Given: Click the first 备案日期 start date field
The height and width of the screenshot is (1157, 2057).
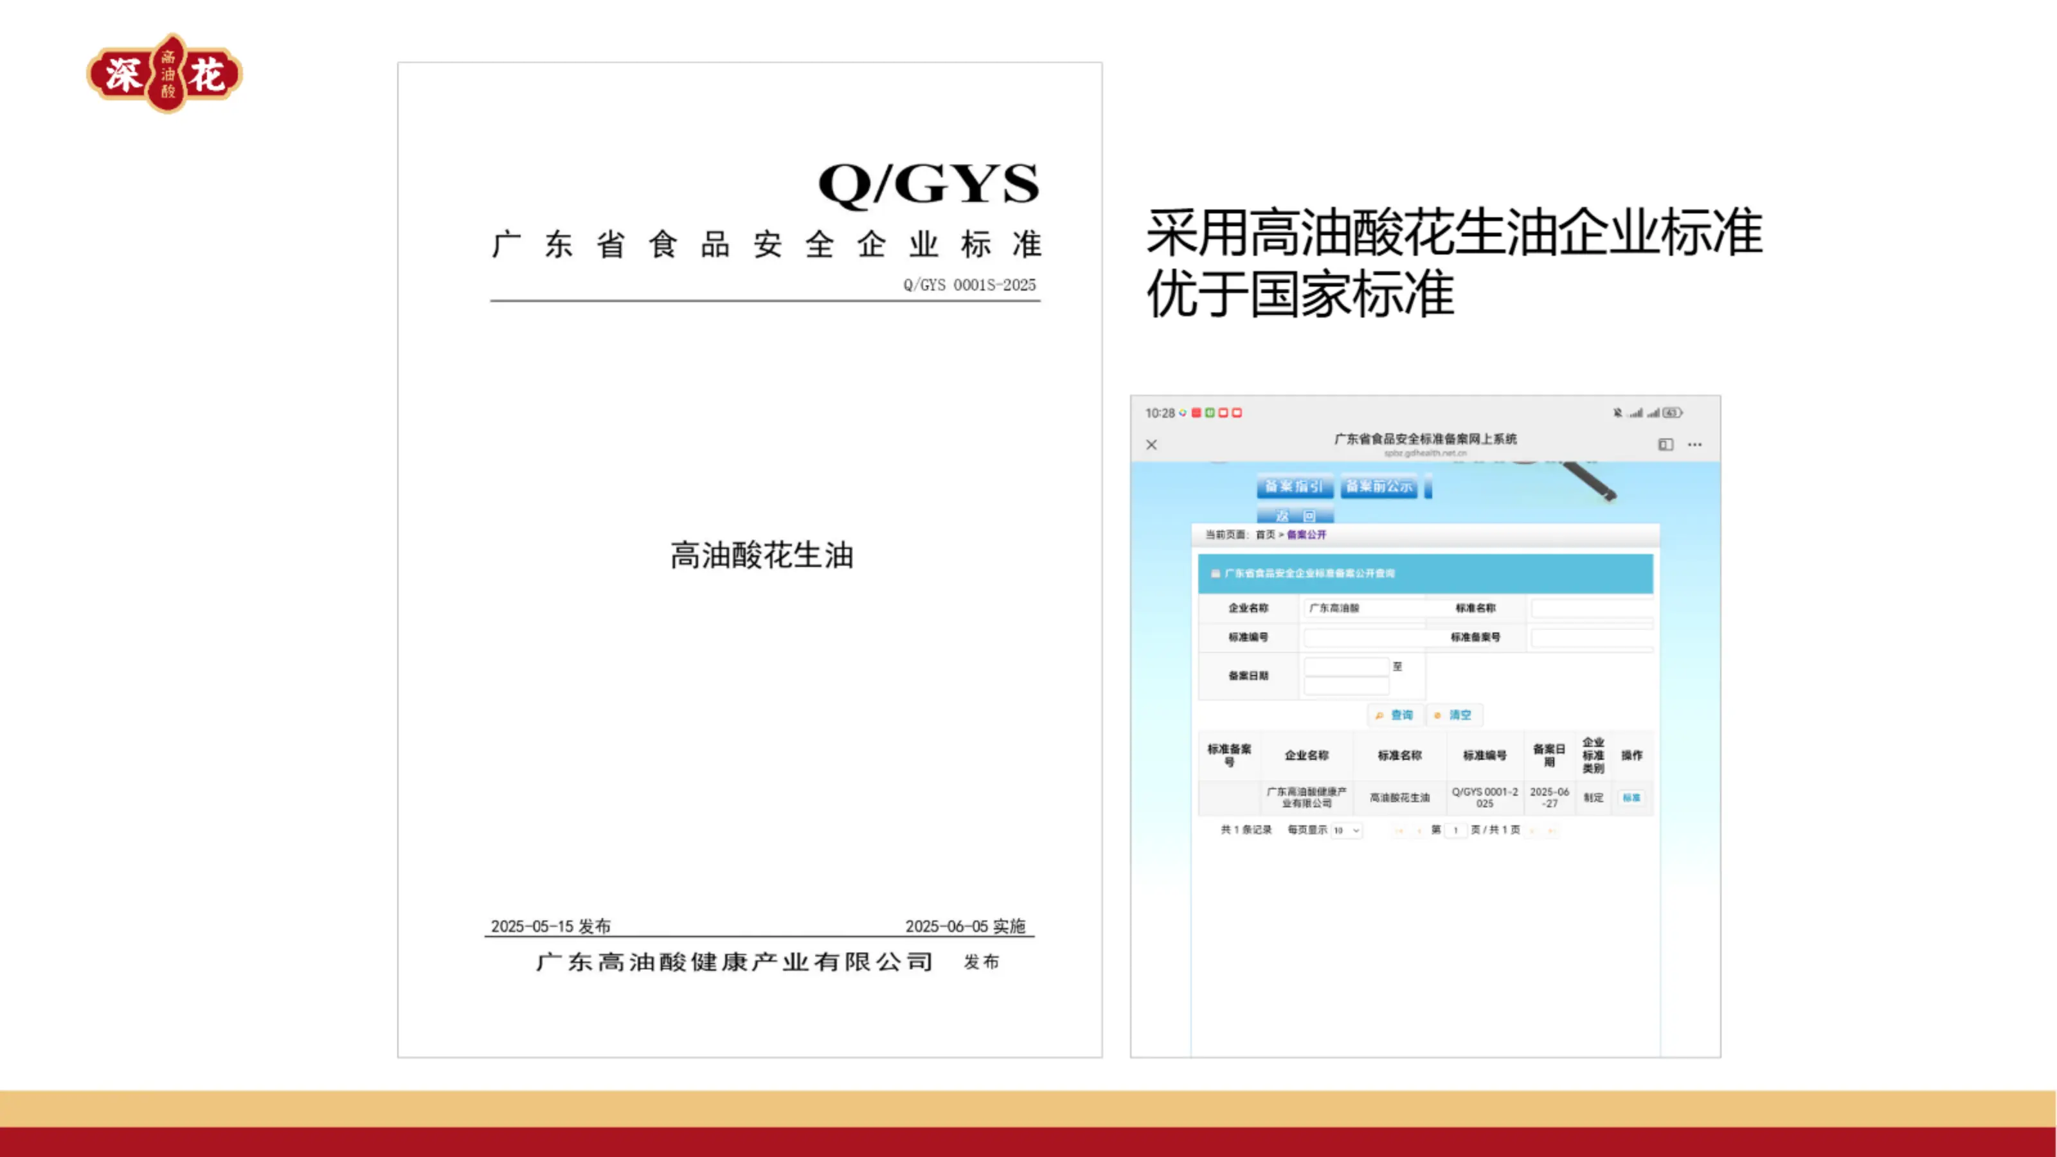Looking at the screenshot, I should coord(1346,667).
